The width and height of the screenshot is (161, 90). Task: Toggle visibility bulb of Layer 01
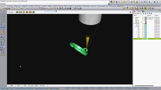coord(143,20)
